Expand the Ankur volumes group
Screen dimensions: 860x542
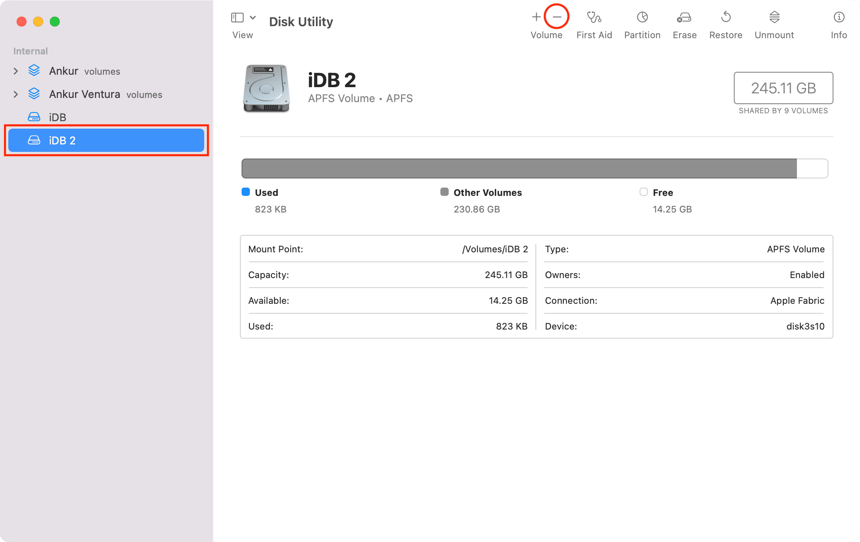pyautogui.click(x=16, y=71)
